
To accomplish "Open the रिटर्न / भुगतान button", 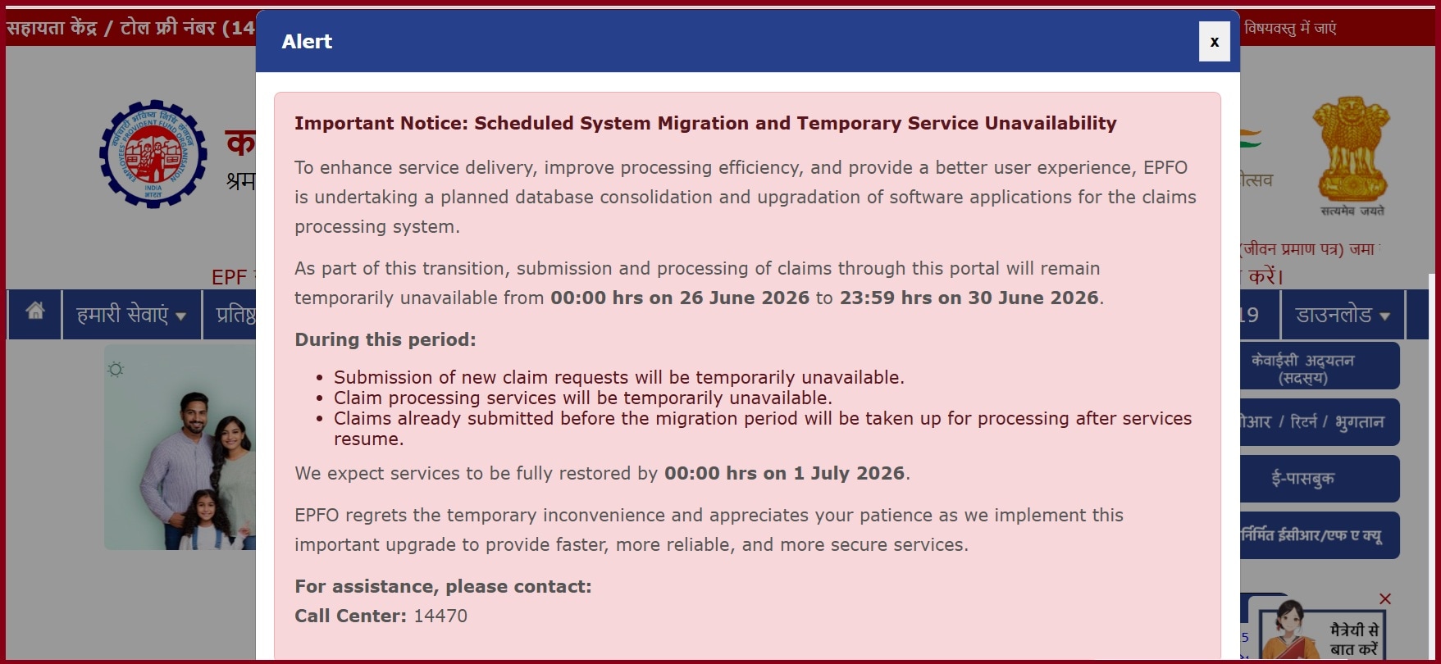I will click(1320, 422).
